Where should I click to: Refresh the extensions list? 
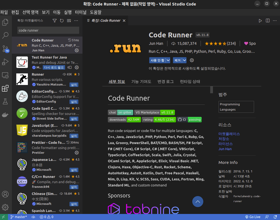62,21
